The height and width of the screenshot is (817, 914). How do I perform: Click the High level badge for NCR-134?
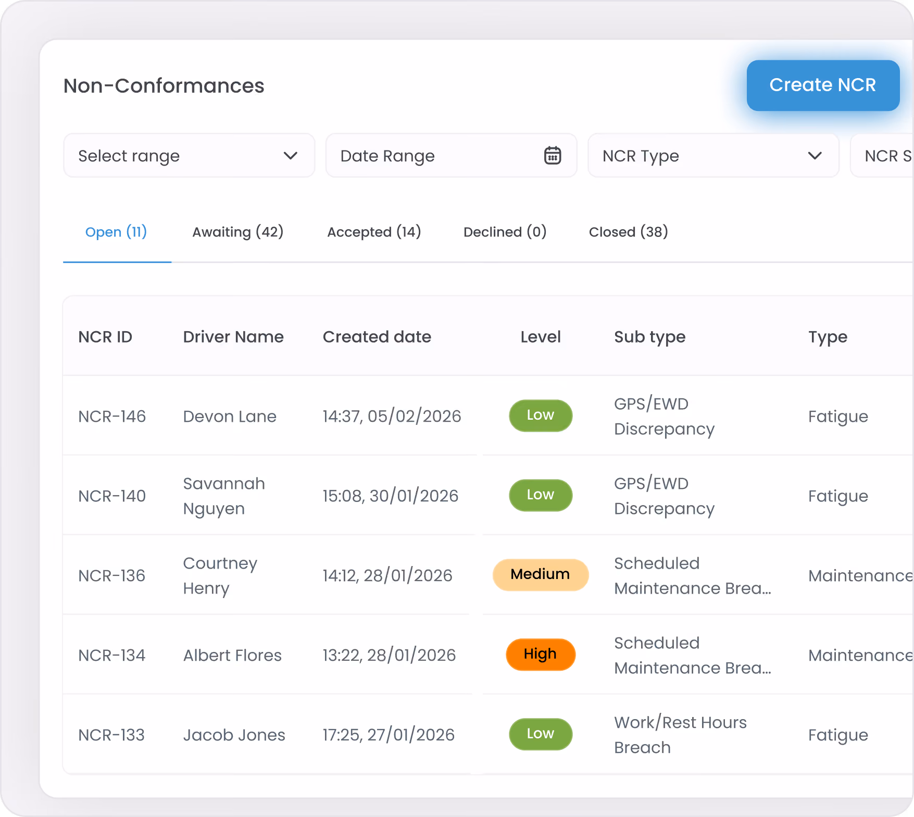click(x=541, y=655)
